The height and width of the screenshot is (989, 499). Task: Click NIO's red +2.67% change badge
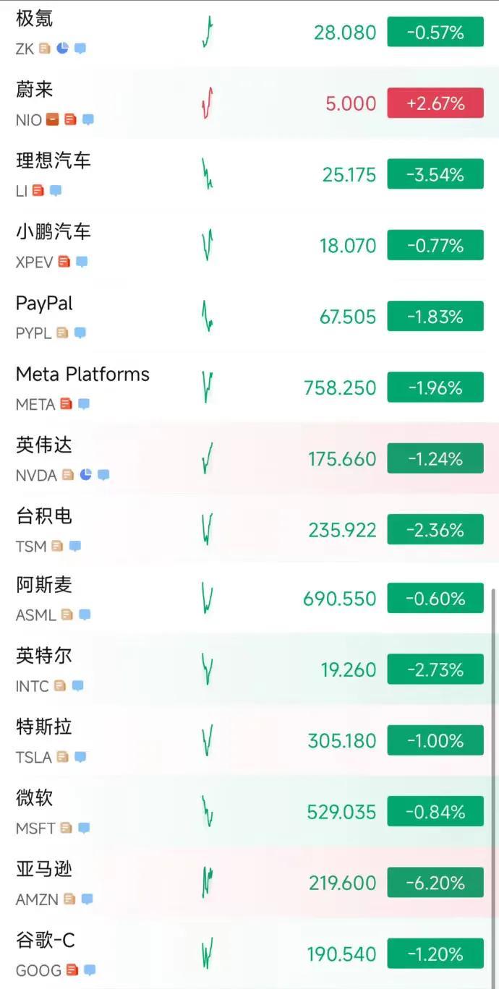[435, 103]
